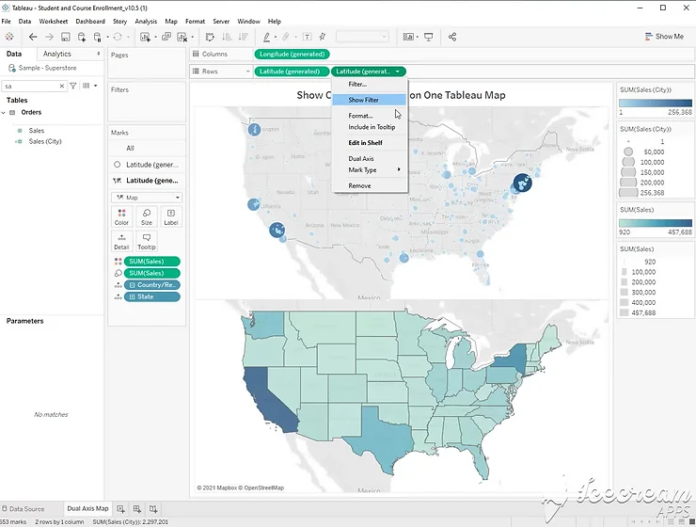Choose Include in Tooltip menu item
The image size is (696, 527).
[369, 127]
